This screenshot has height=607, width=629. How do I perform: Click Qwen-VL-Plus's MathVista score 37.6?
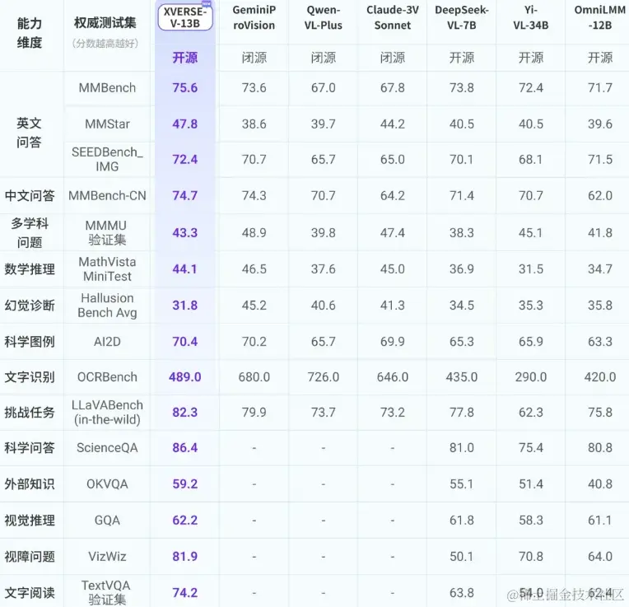click(x=324, y=269)
